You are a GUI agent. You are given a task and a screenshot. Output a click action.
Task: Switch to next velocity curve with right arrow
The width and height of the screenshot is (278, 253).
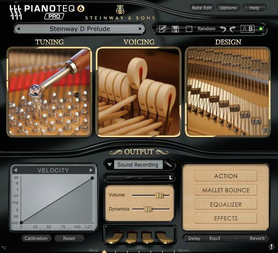coord(91,170)
